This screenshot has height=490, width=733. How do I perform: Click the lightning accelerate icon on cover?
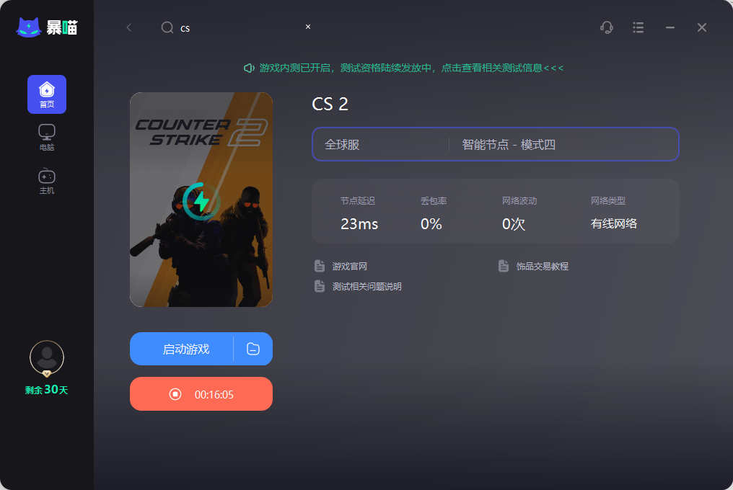201,201
